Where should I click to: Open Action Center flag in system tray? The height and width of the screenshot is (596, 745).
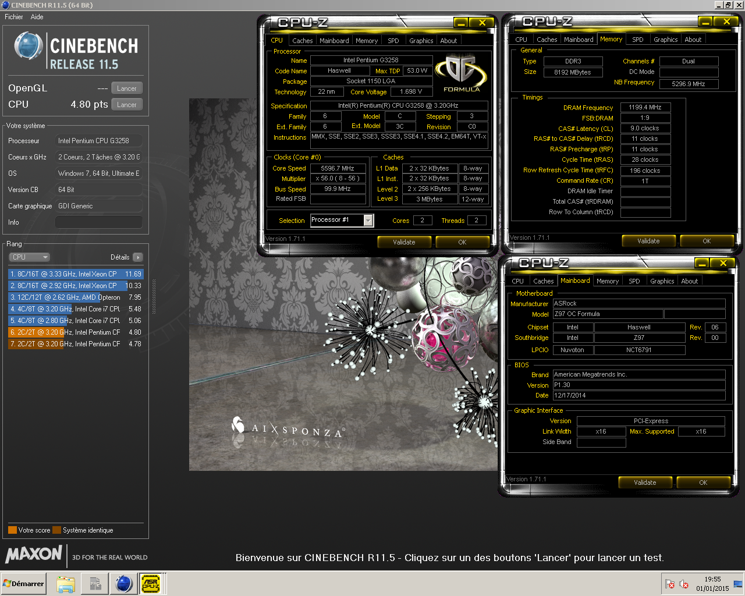[670, 584]
